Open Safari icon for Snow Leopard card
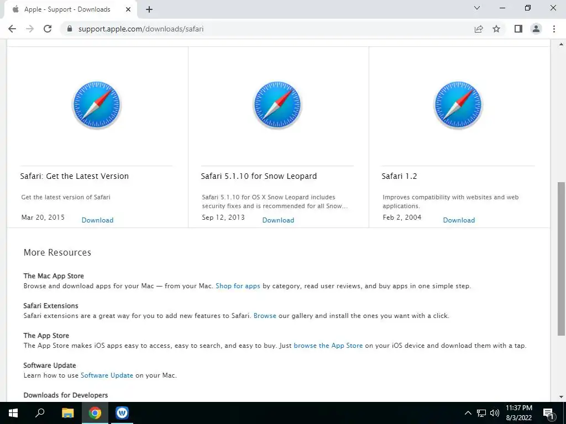Image resolution: width=566 pixels, height=424 pixels. click(277, 105)
